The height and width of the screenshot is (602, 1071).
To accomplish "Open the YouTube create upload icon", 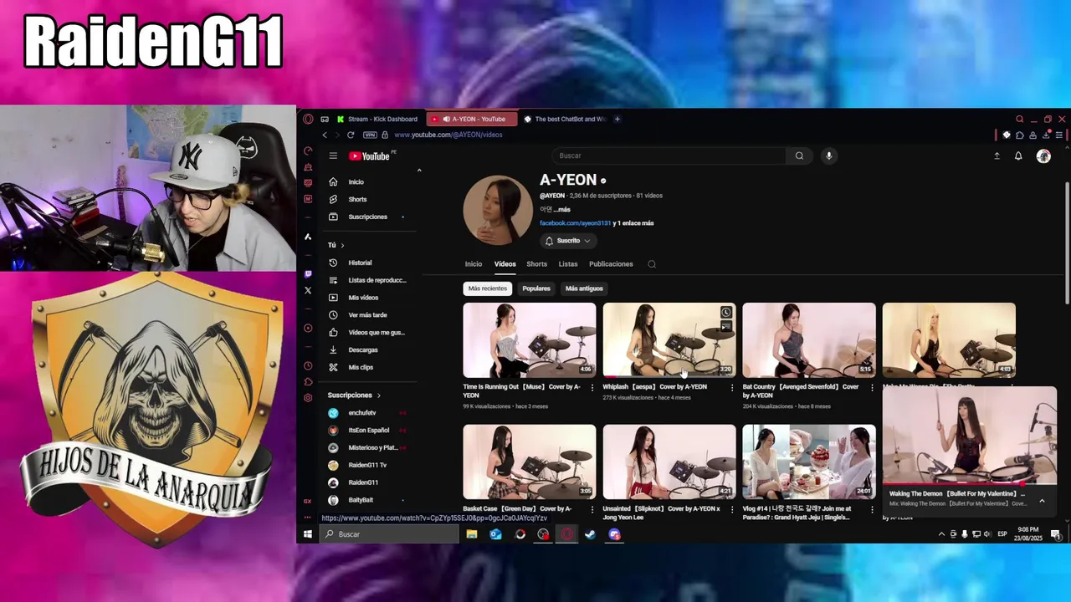I will tap(997, 156).
